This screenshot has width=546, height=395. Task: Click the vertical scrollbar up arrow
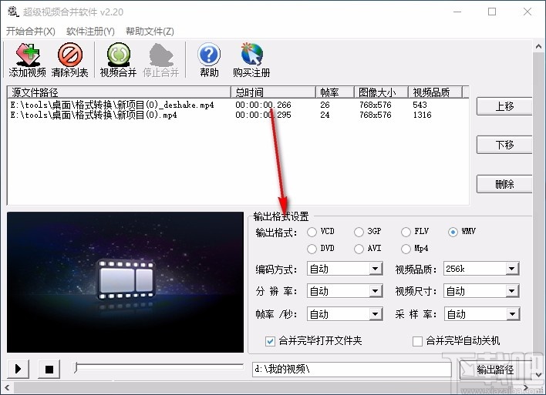[x=538, y=46]
